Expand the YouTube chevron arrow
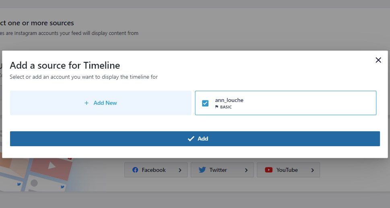 (313, 170)
